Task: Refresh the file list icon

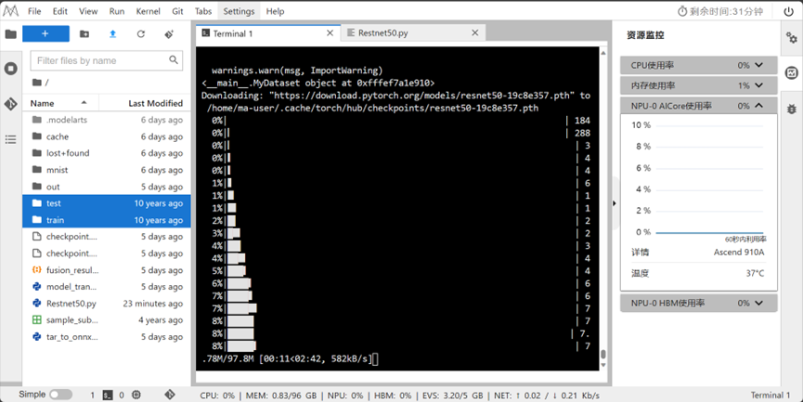Action: 141,33
